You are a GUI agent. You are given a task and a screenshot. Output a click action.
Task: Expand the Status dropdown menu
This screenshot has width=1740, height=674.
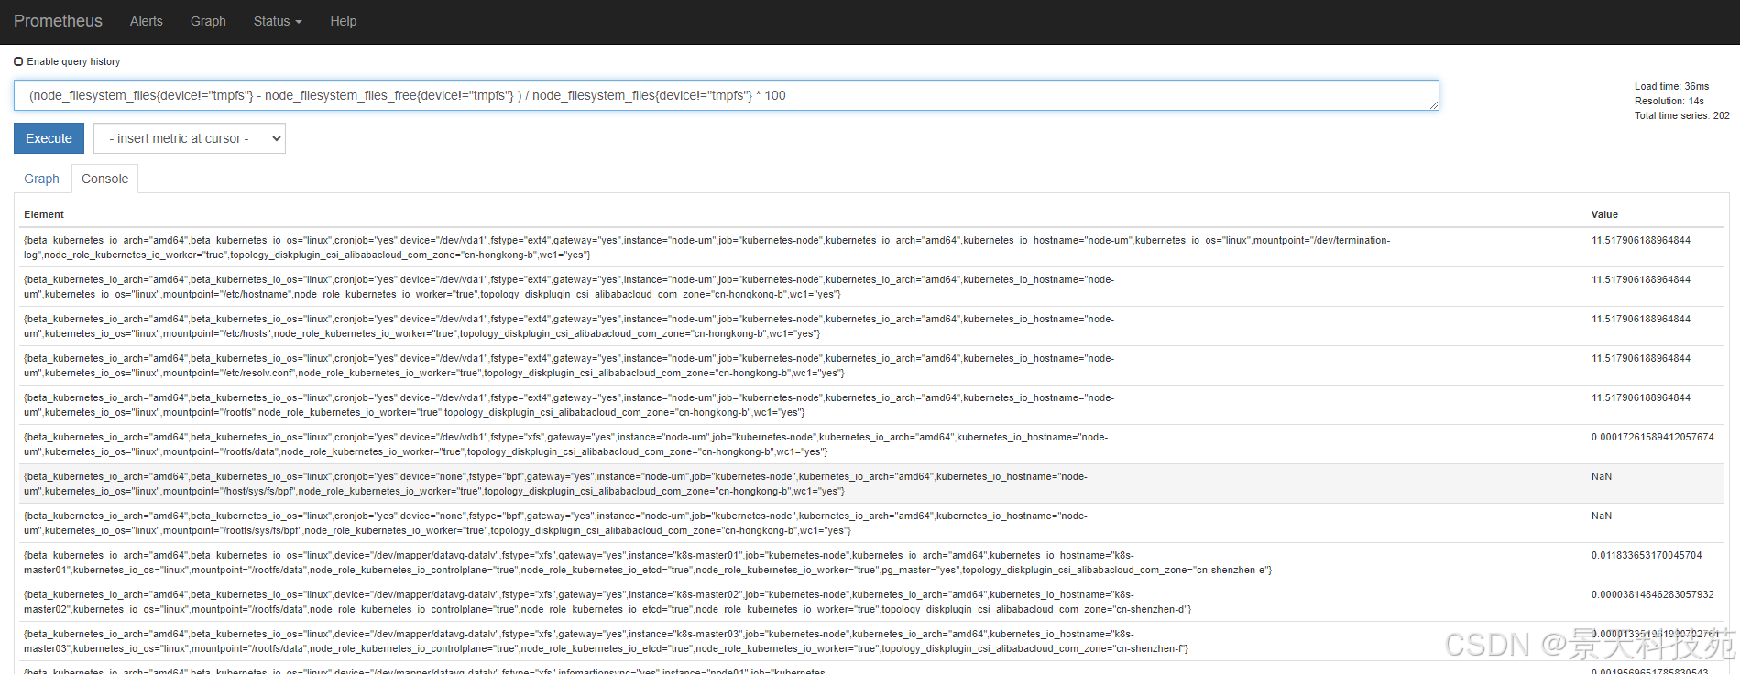[x=278, y=21]
